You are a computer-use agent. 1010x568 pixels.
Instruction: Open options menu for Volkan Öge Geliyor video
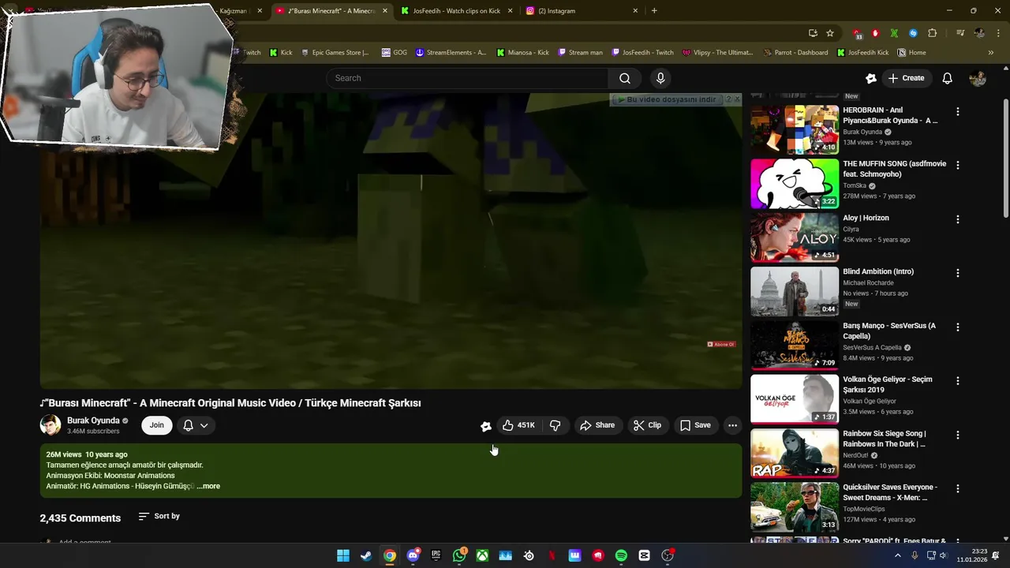958,381
